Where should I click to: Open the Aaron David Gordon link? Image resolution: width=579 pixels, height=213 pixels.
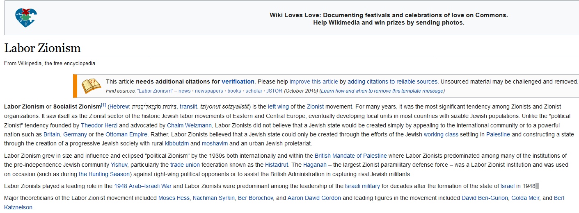pos(314,198)
